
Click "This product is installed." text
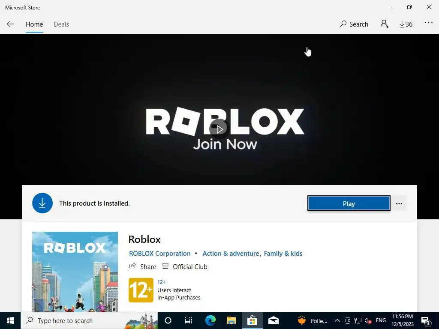(x=94, y=203)
